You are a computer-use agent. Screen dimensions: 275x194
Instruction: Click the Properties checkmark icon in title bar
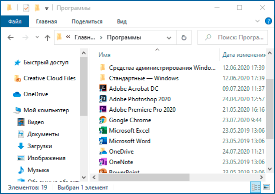[x=26, y=8]
